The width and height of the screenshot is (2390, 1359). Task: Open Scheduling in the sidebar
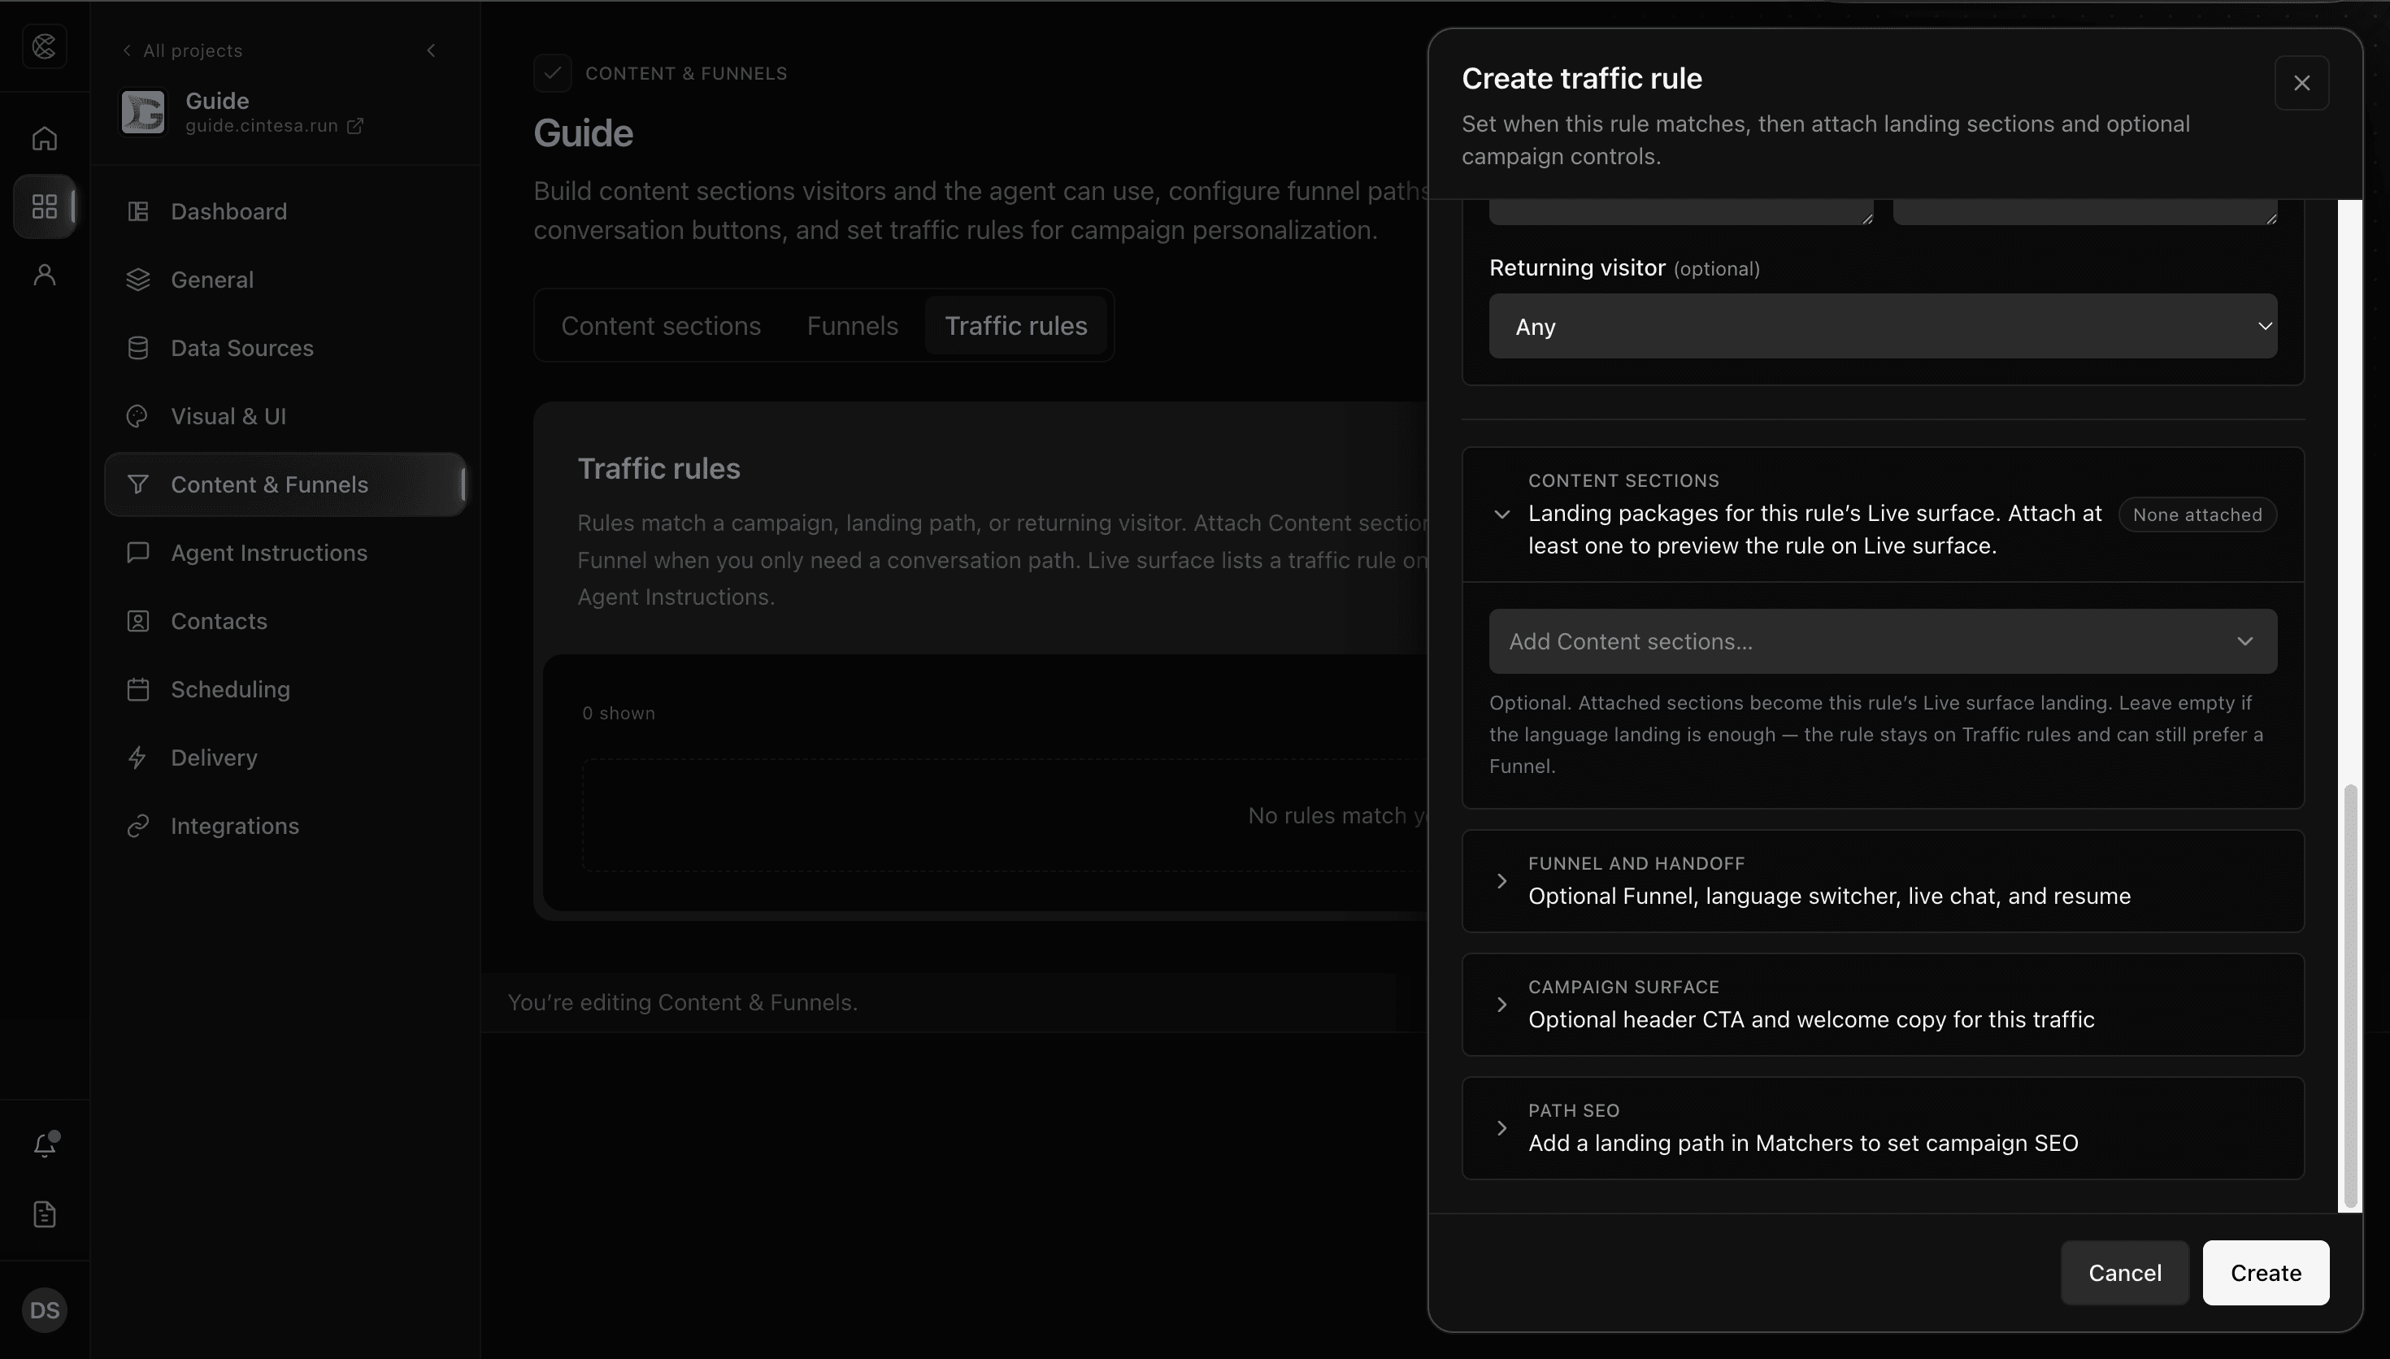pos(285,690)
